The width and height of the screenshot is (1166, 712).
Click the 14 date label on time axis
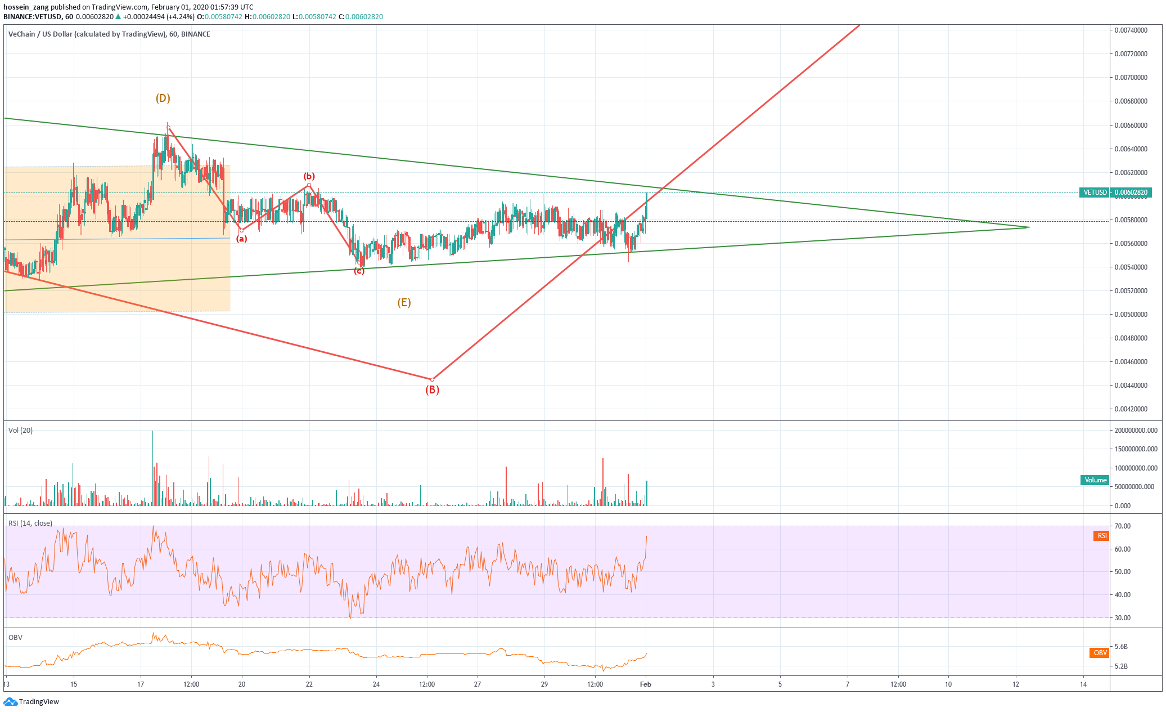[1083, 684]
